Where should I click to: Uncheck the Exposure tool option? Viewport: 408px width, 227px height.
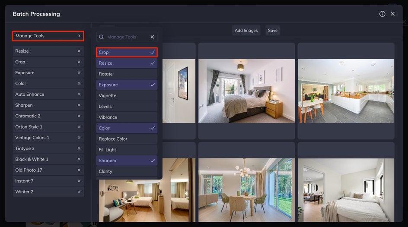(x=127, y=85)
